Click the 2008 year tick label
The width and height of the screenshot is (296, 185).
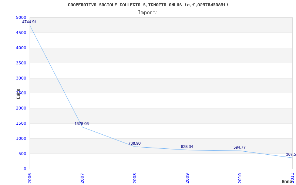pyautogui.click(x=135, y=178)
